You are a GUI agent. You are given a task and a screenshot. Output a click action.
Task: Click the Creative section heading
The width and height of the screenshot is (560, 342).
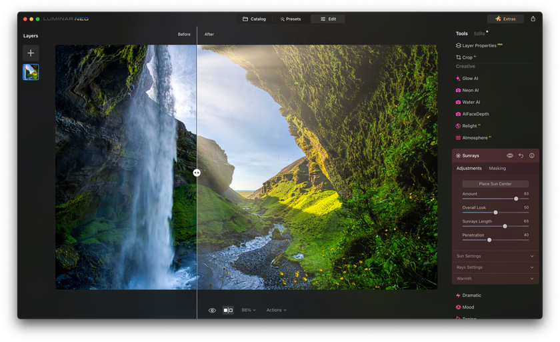click(x=465, y=67)
